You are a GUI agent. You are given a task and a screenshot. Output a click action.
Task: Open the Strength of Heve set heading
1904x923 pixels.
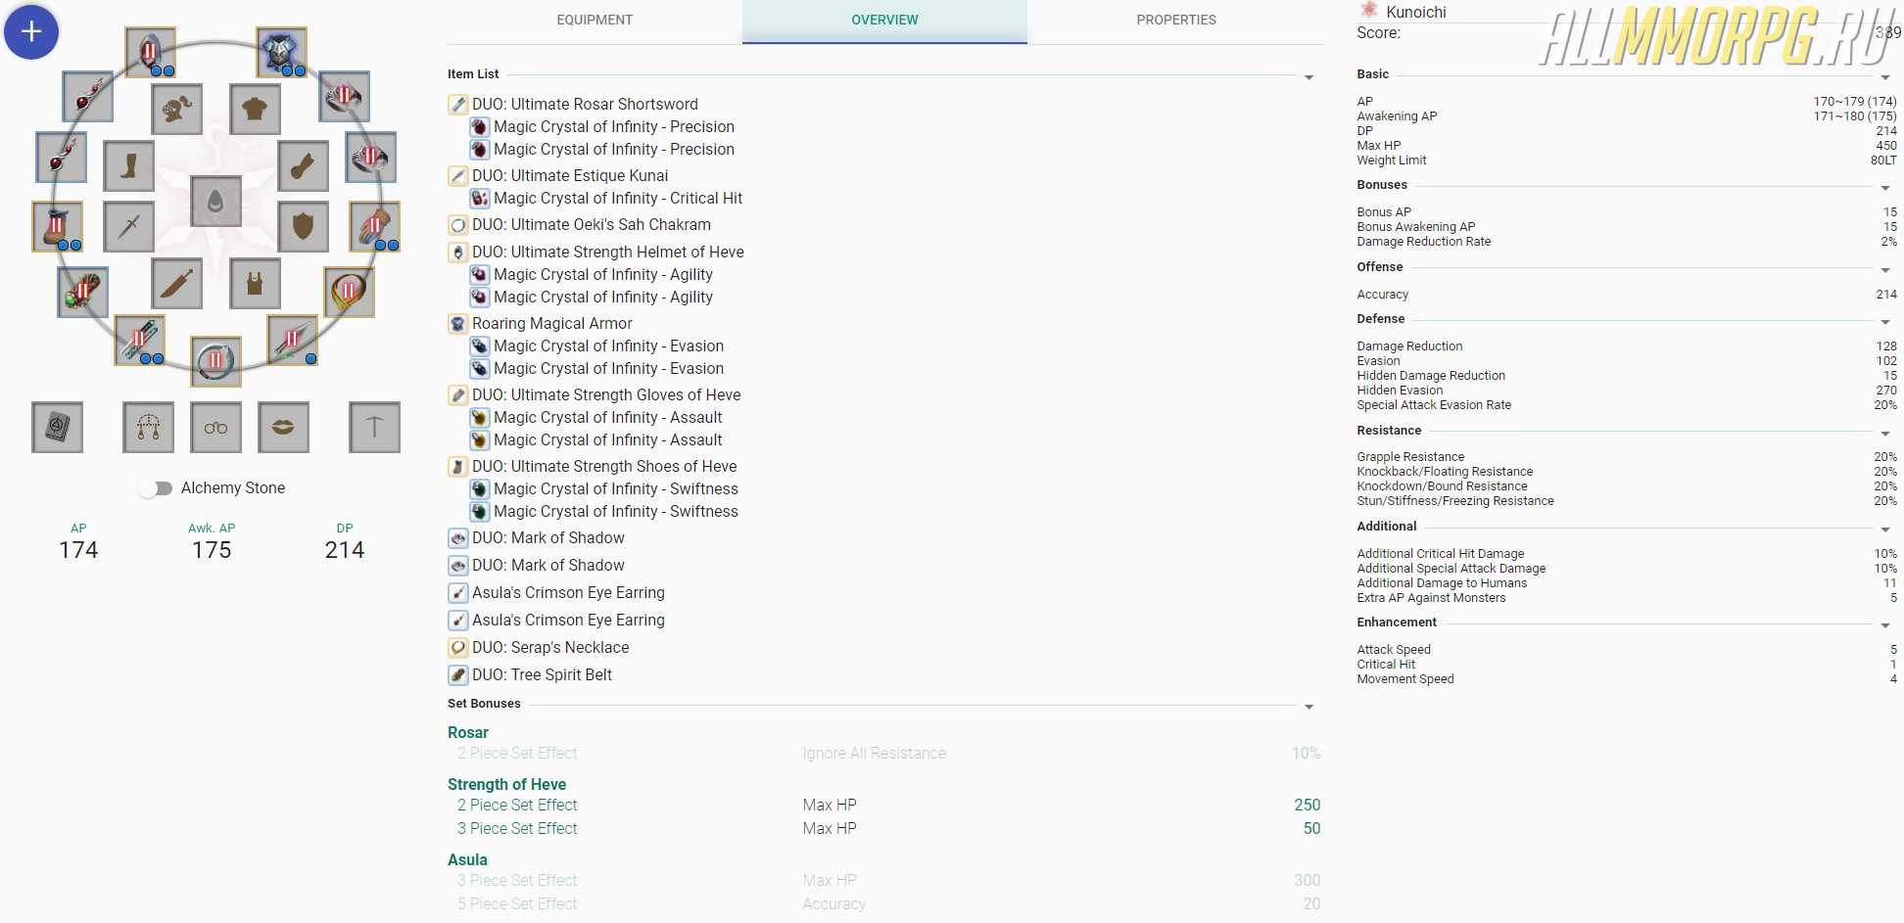506,784
